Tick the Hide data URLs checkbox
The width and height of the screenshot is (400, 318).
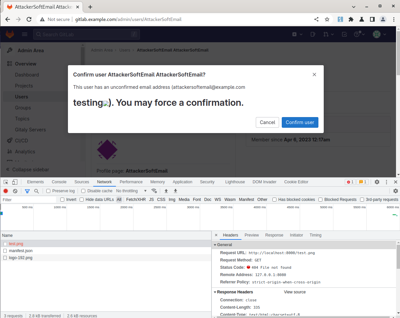(82, 200)
